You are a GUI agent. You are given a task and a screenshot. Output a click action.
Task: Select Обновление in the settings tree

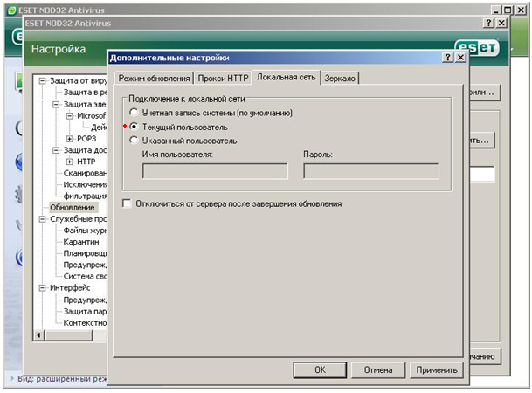coord(73,207)
